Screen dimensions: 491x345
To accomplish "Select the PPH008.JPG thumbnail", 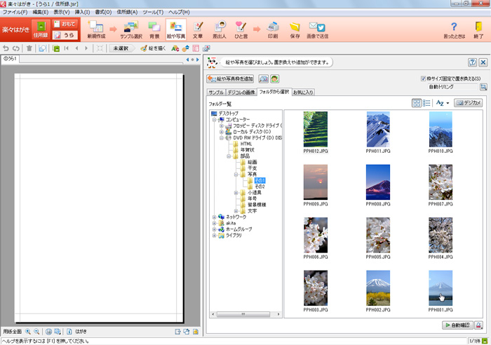I will click(x=379, y=183).
